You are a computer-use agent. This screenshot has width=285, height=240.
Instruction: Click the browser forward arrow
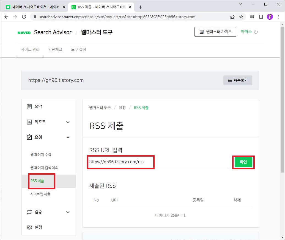[15, 17]
